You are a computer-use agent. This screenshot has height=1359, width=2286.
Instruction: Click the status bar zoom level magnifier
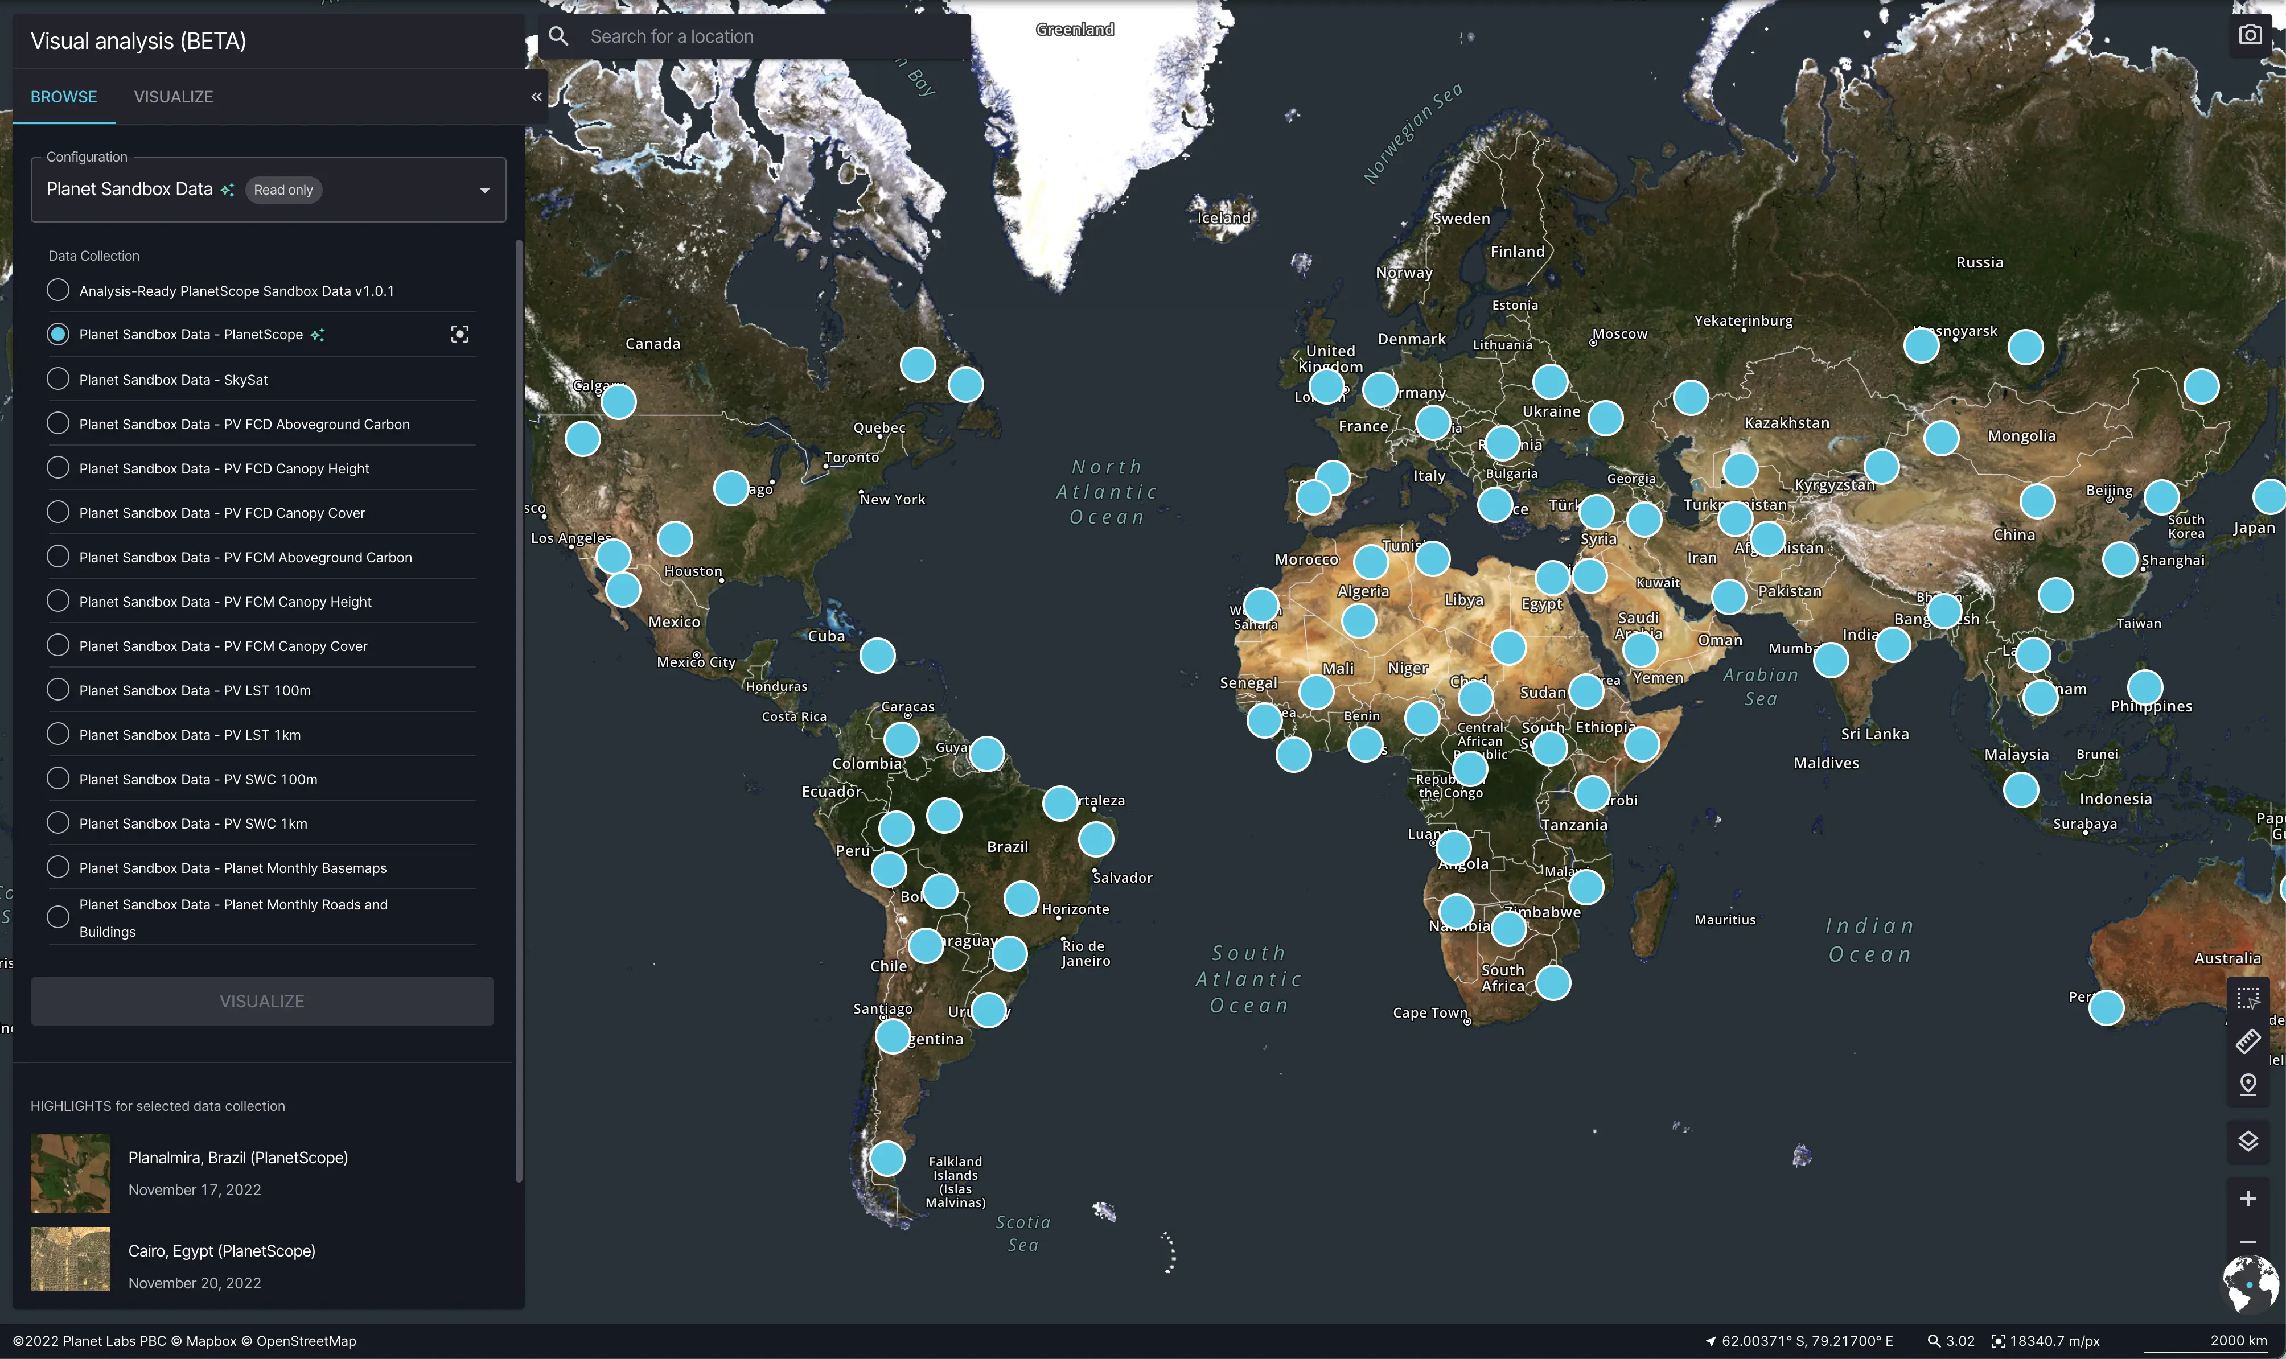point(1934,1341)
